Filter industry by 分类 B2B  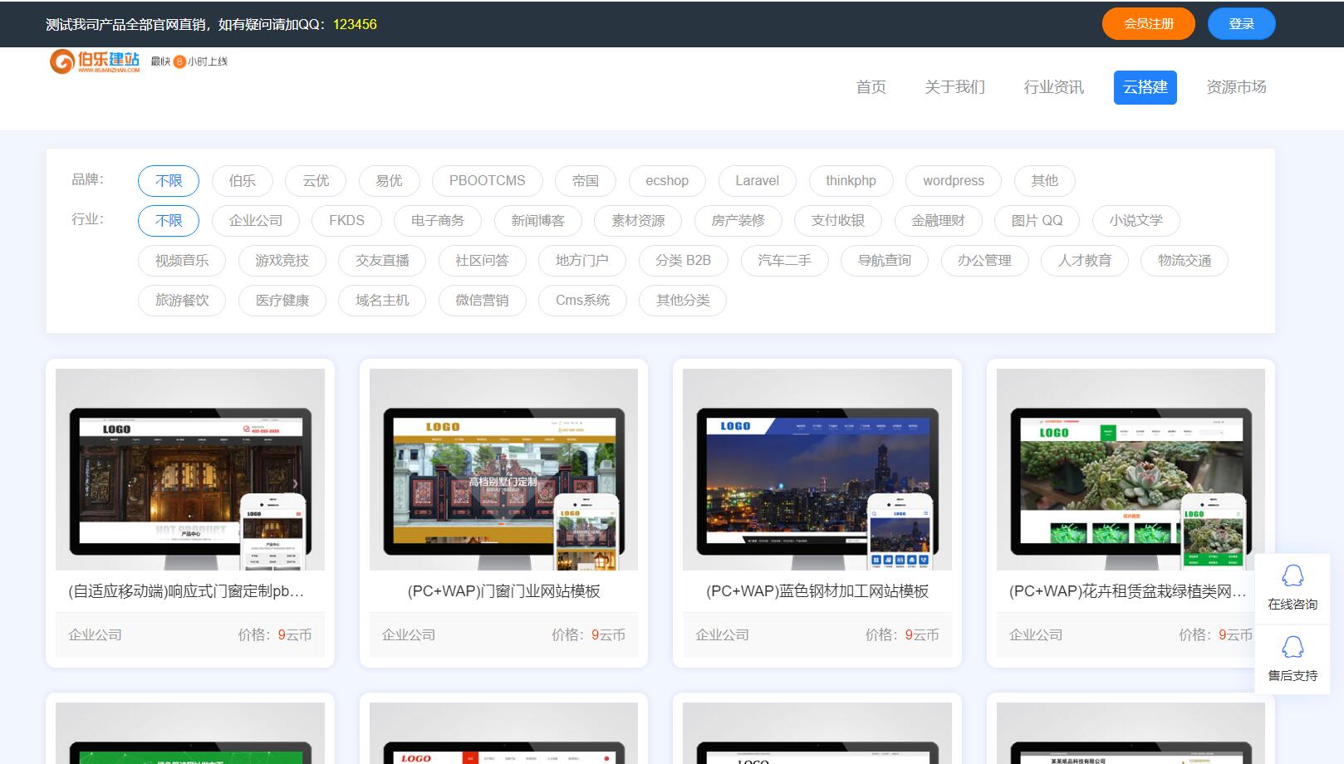(683, 260)
